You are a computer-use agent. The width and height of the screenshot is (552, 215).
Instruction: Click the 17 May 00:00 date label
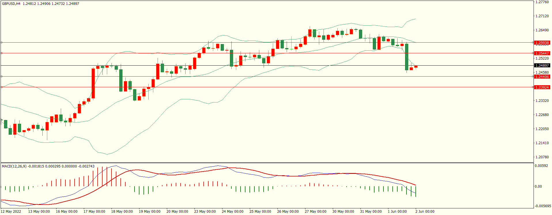[94, 212]
